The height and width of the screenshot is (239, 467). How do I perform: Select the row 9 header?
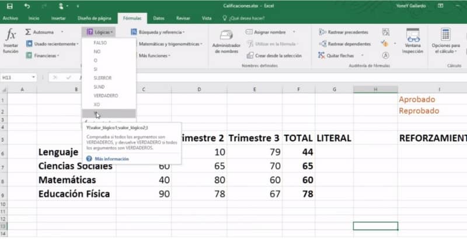tap(4, 196)
